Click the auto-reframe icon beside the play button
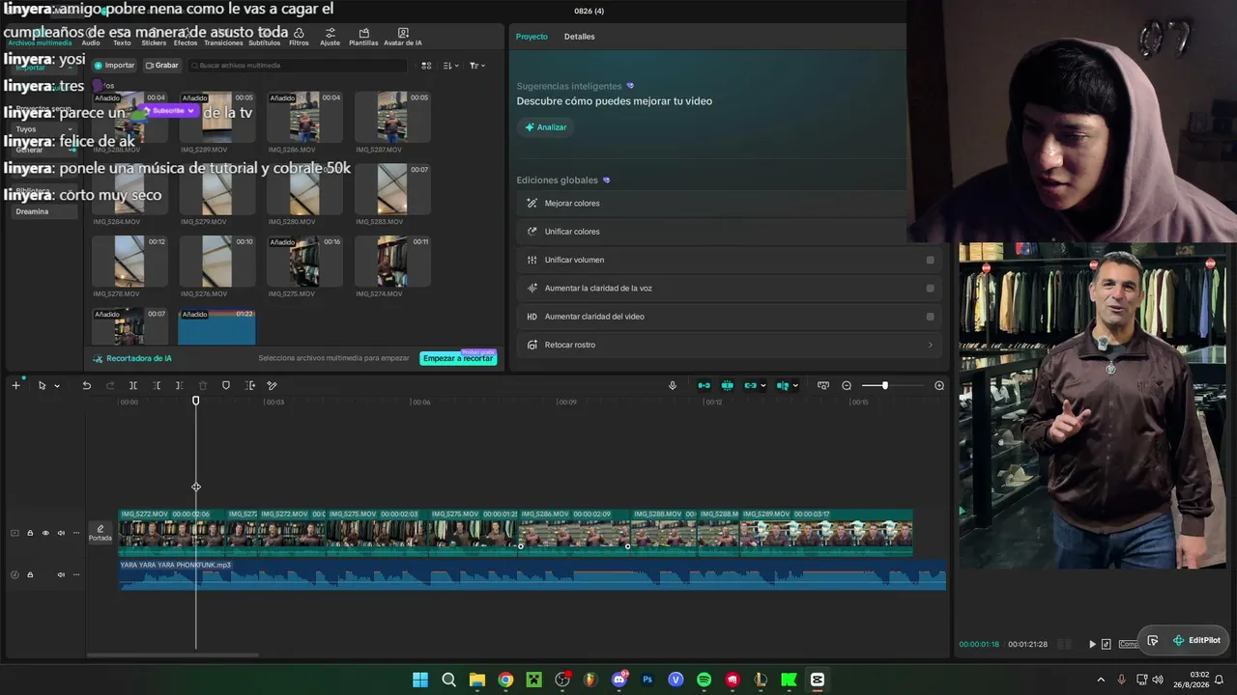Viewport: 1237px width, 695px height. (1107, 644)
